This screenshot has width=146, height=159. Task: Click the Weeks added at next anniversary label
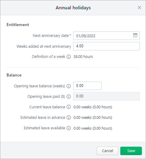44,46
